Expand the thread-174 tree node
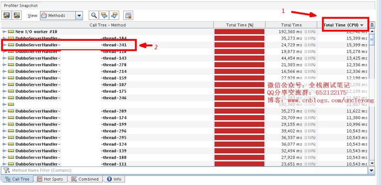The image size is (381, 185). point(4,118)
